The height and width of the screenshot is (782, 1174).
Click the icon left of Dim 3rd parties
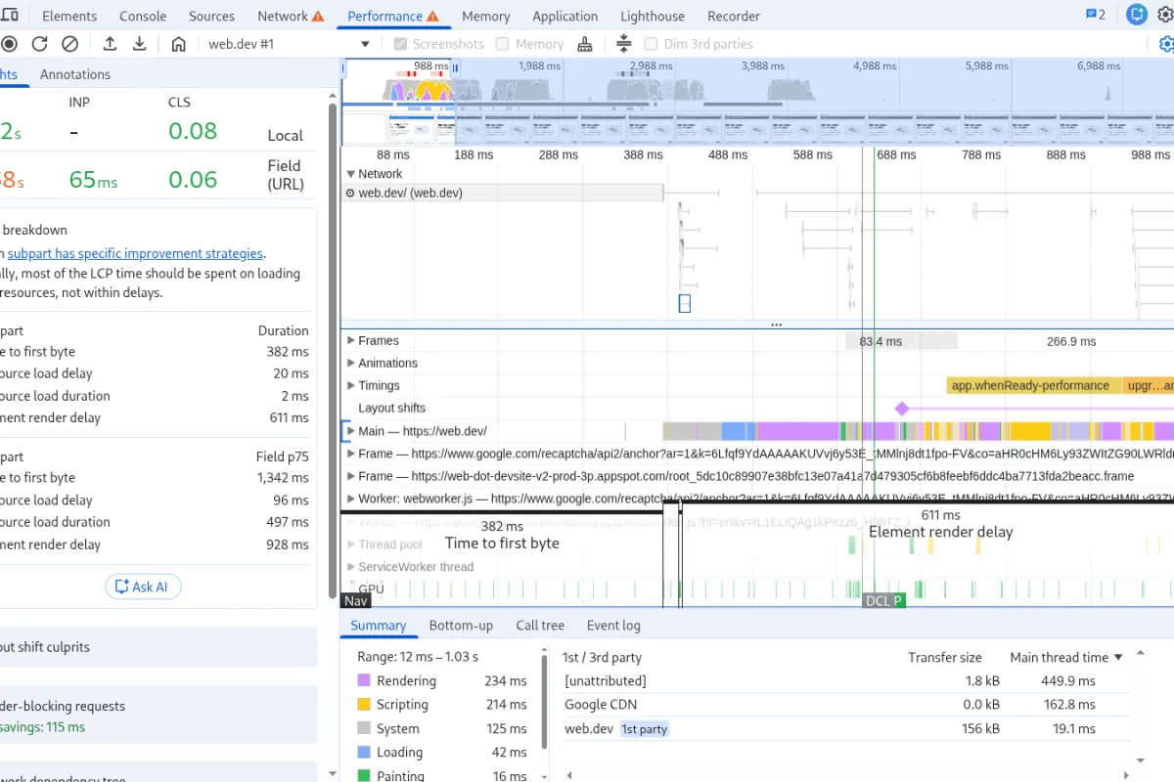pos(624,44)
